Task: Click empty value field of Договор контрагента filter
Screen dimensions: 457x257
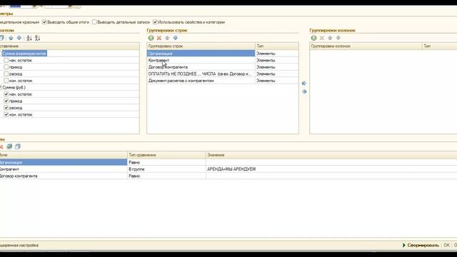Action: point(331,176)
